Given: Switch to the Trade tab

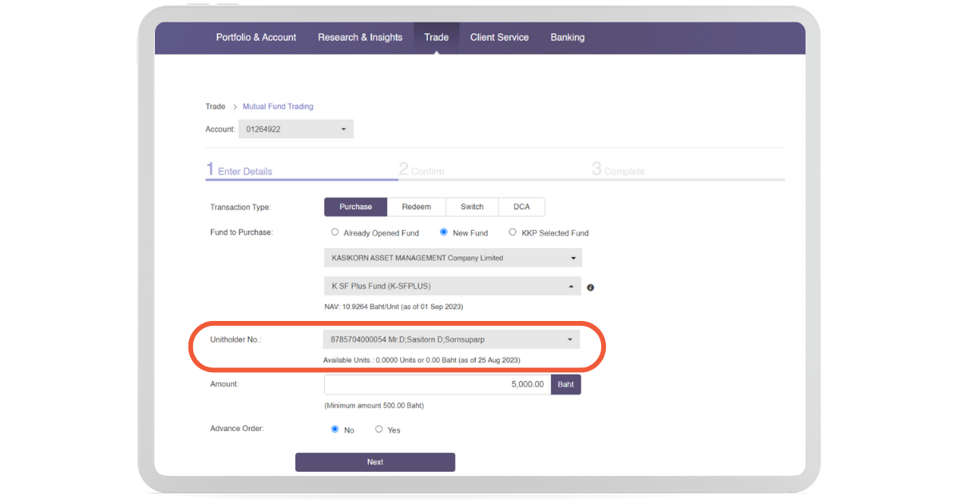Looking at the screenshot, I should point(436,38).
